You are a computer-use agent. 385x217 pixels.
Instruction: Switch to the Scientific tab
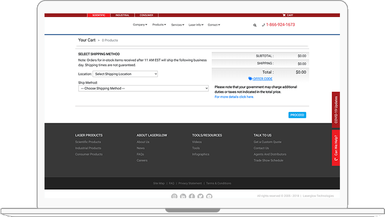tap(99, 15)
